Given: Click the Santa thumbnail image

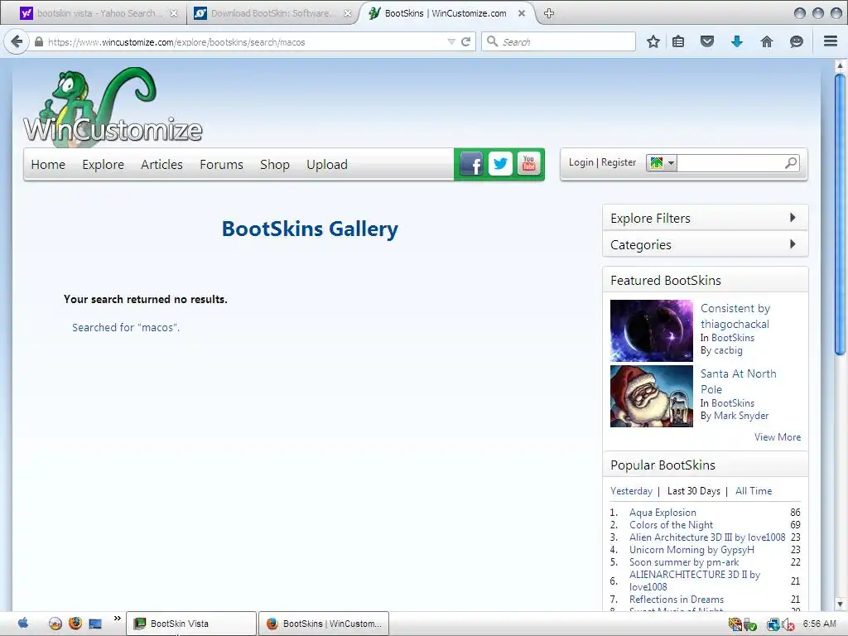Looking at the screenshot, I should [x=651, y=396].
